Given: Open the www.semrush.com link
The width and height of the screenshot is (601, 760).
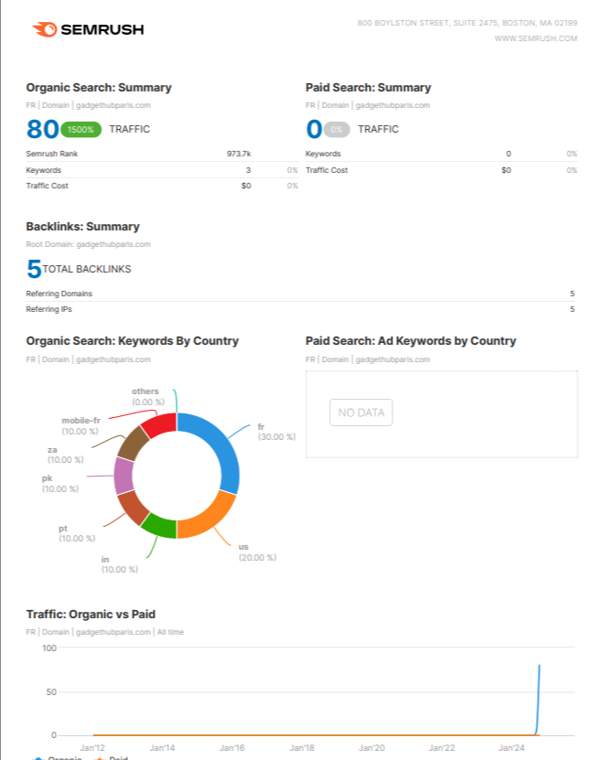Looking at the screenshot, I should click(x=535, y=38).
